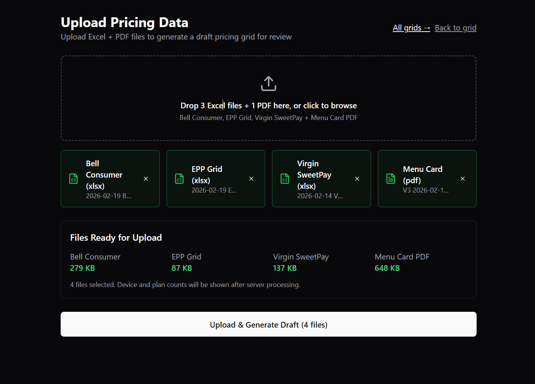This screenshot has height=384, width=535.
Task: Remove the Bell Consumer xlsx file
Action: pos(146,179)
